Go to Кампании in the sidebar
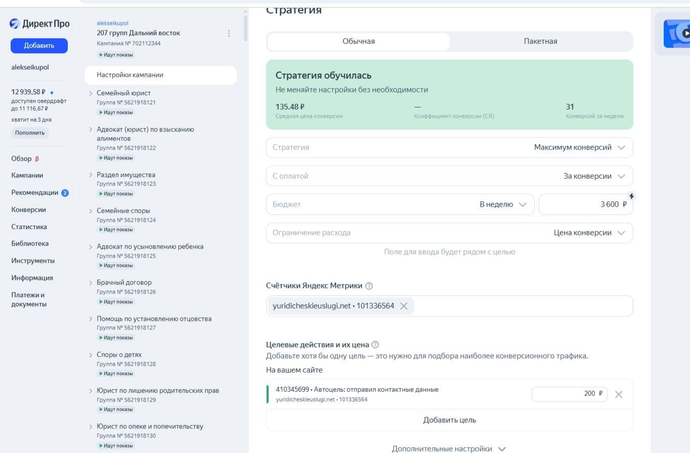This screenshot has width=690, height=453. [27, 175]
